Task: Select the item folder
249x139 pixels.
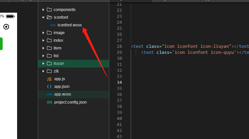Action: tap(57, 48)
